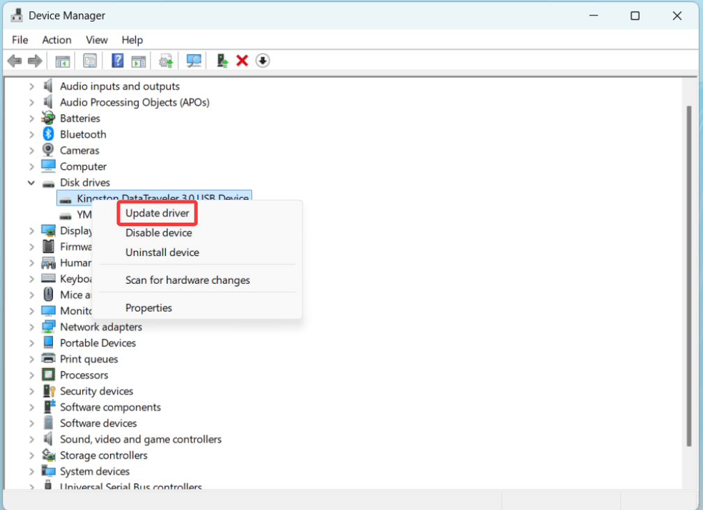Open the View menu
This screenshot has height=510, width=703.
pyautogui.click(x=97, y=40)
